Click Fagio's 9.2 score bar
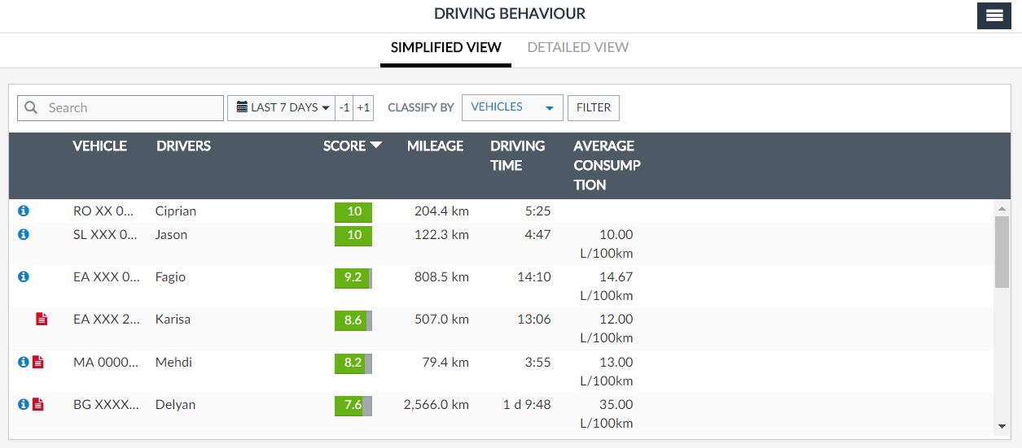The height and width of the screenshot is (448, 1022). pos(353,277)
